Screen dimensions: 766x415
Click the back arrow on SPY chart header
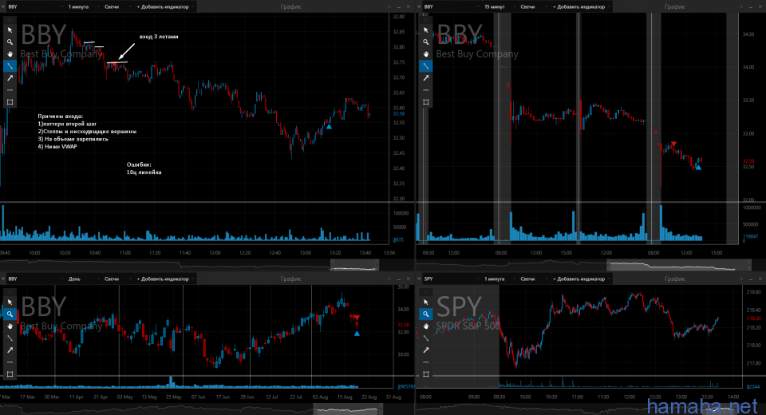(x=741, y=279)
